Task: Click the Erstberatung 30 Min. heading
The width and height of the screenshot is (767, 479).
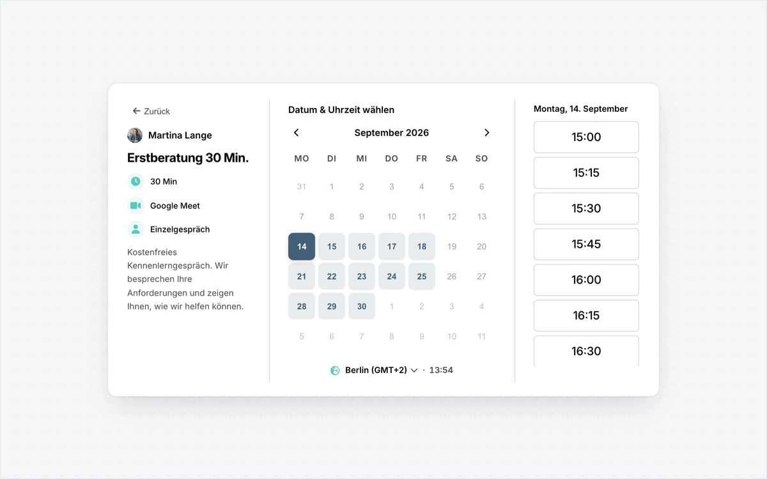Action: pos(188,158)
